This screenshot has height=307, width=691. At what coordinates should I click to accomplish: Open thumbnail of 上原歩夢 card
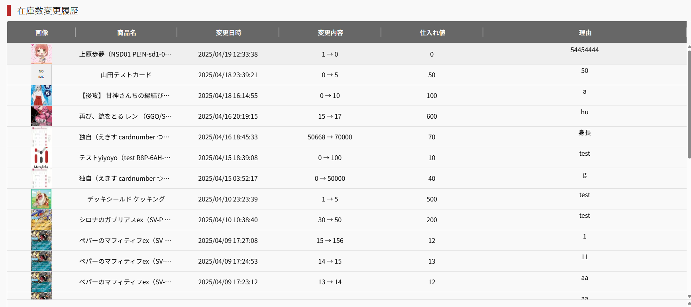coord(41,54)
